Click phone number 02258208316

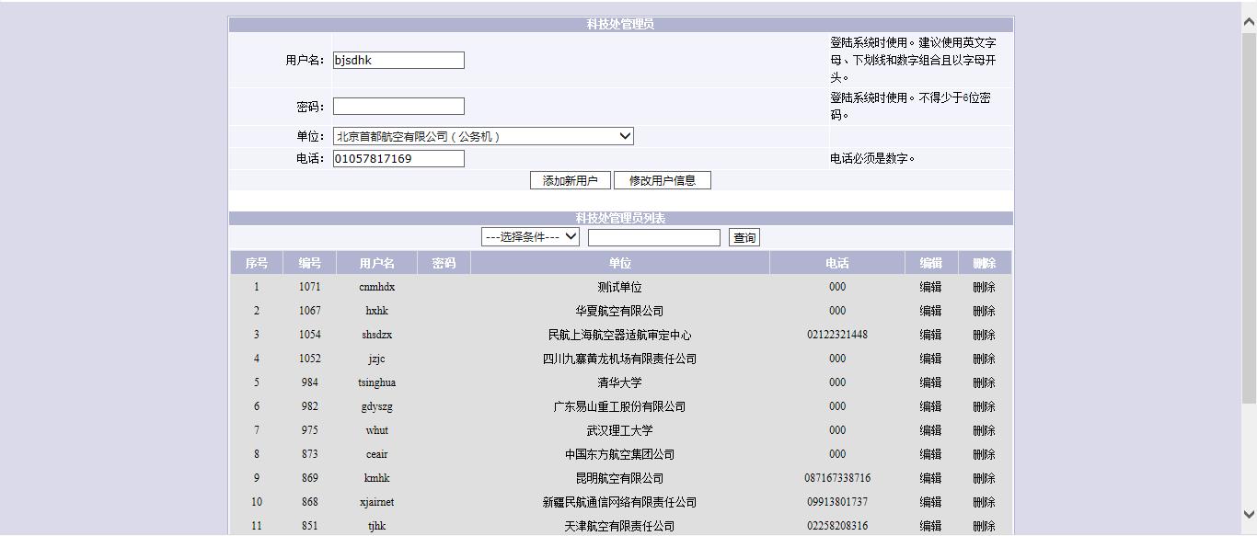[x=837, y=526]
